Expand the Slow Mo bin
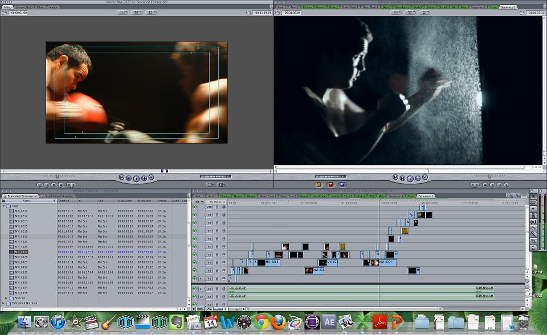Viewport: 547px width, 335px height. tap(6, 298)
